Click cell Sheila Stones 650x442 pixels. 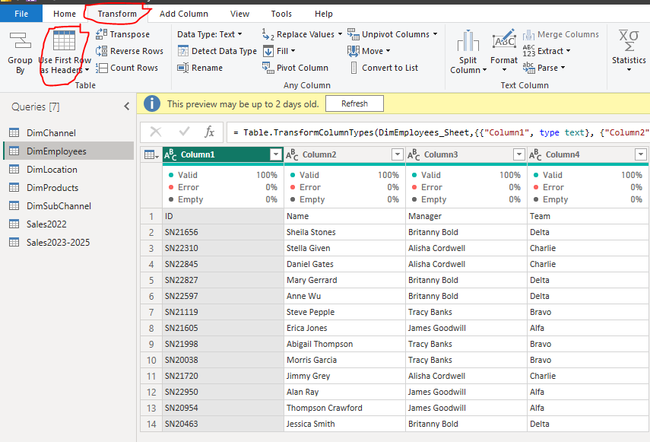click(344, 232)
